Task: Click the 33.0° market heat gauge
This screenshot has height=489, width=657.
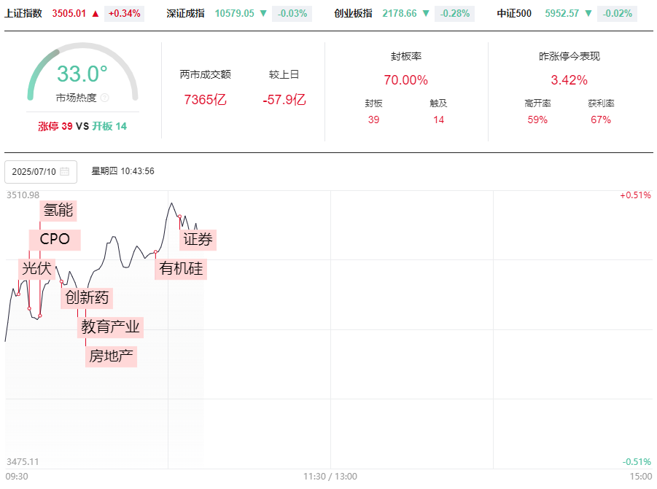Action: tap(82, 74)
